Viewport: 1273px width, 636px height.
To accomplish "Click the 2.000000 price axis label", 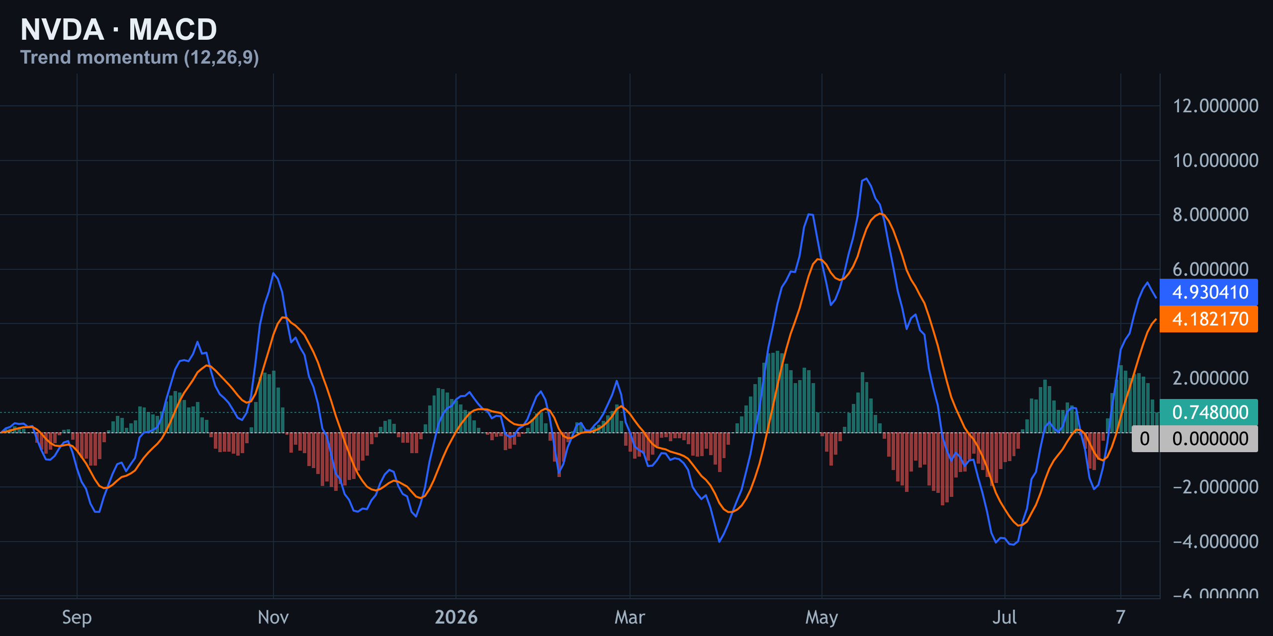I will pos(1210,378).
